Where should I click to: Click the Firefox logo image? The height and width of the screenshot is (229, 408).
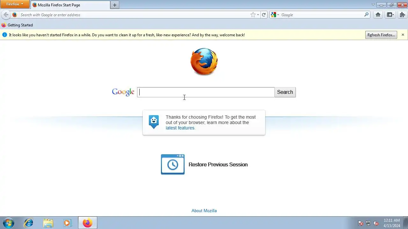204,62
